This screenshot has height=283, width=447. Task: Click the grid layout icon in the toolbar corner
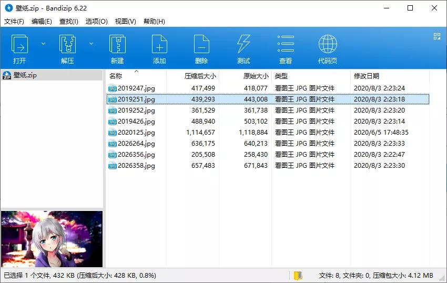pyautogui.click(x=436, y=36)
